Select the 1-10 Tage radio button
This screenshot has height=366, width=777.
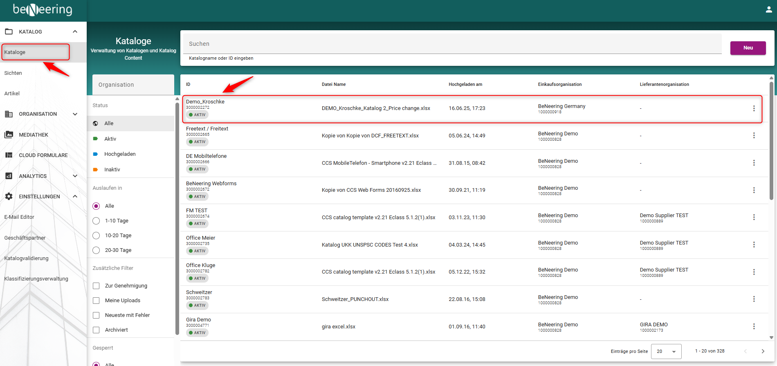point(96,221)
